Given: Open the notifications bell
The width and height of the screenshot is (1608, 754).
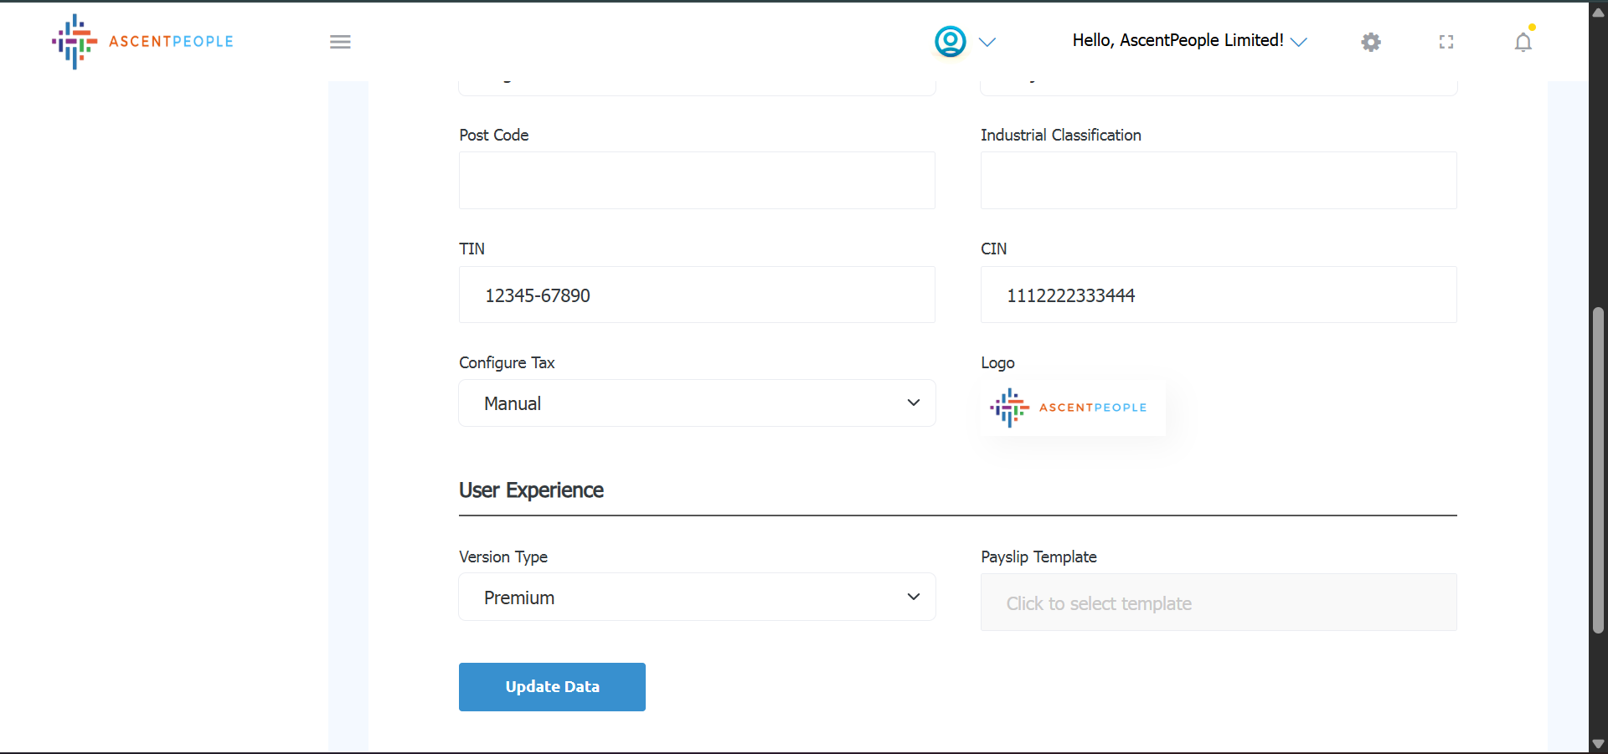Looking at the screenshot, I should pos(1523,42).
